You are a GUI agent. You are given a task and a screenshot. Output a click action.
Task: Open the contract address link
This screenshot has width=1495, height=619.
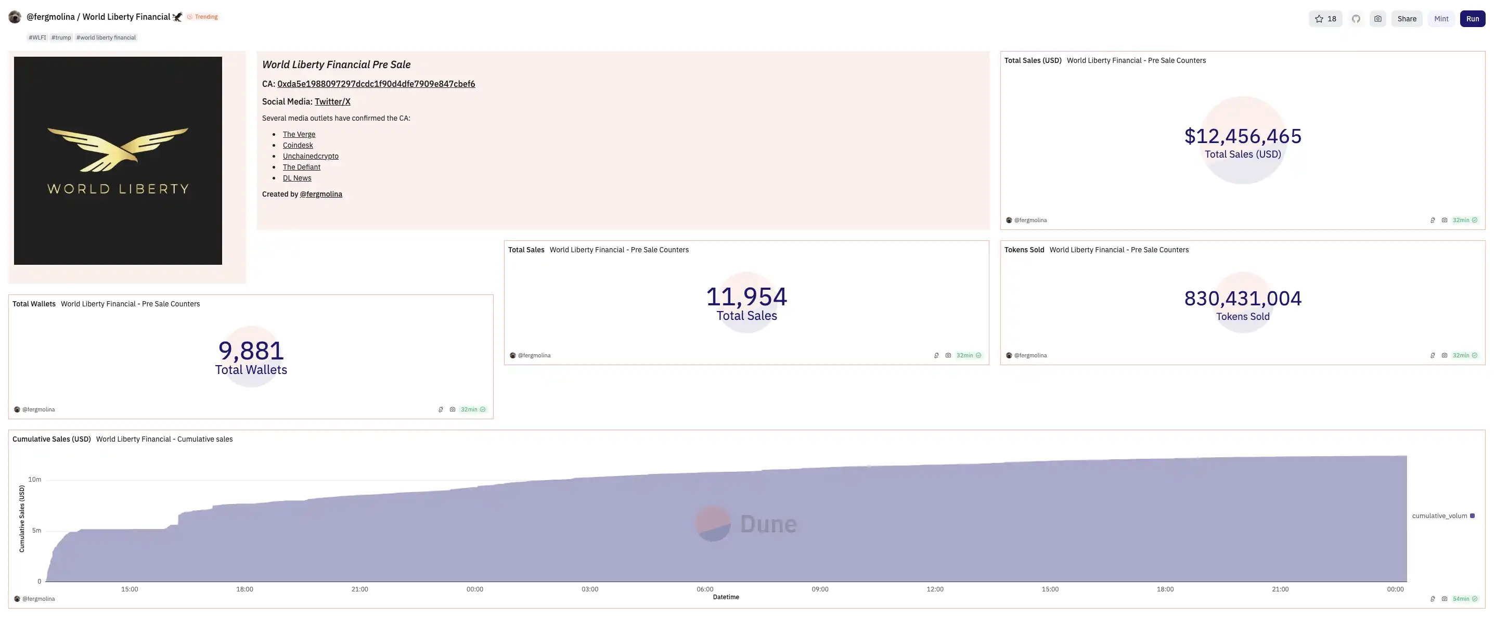(376, 84)
